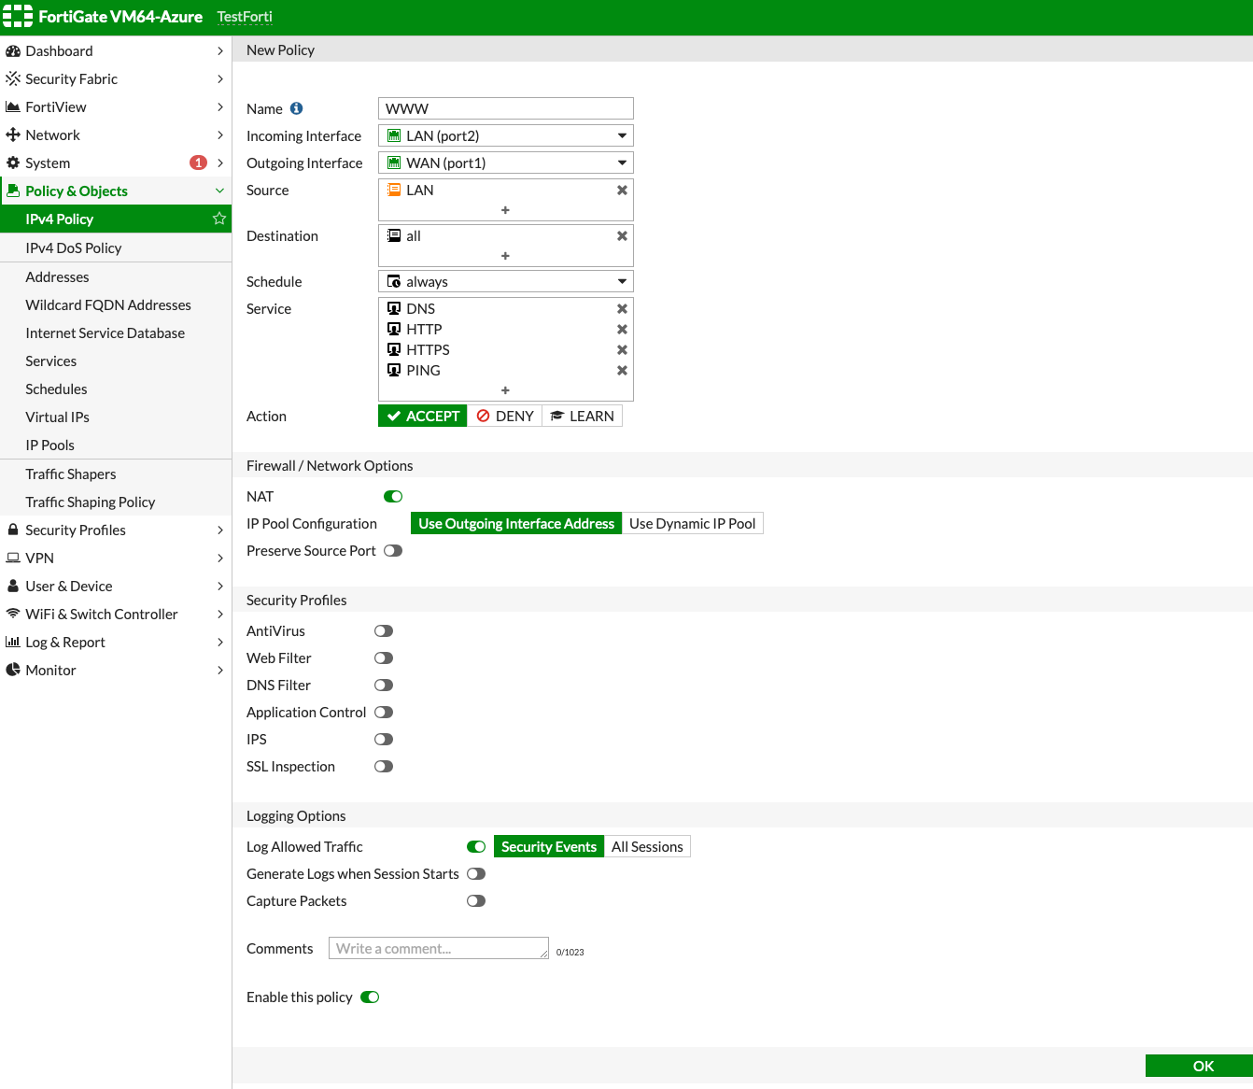Click the info icon next to the Name label
This screenshot has height=1089, width=1253.
pyautogui.click(x=296, y=107)
